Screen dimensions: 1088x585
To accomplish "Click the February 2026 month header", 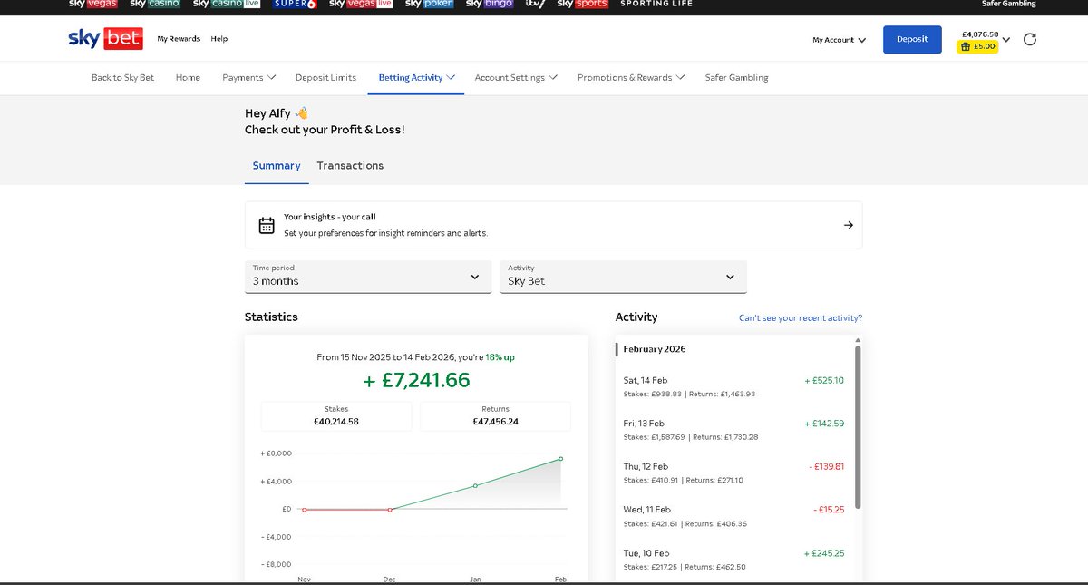I will pyautogui.click(x=655, y=349).
